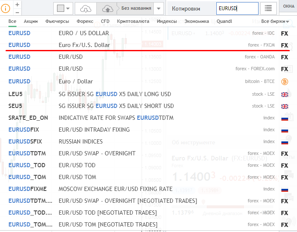
Task: Select the Экономика filter tab
Action: click(x=196, y=21)
